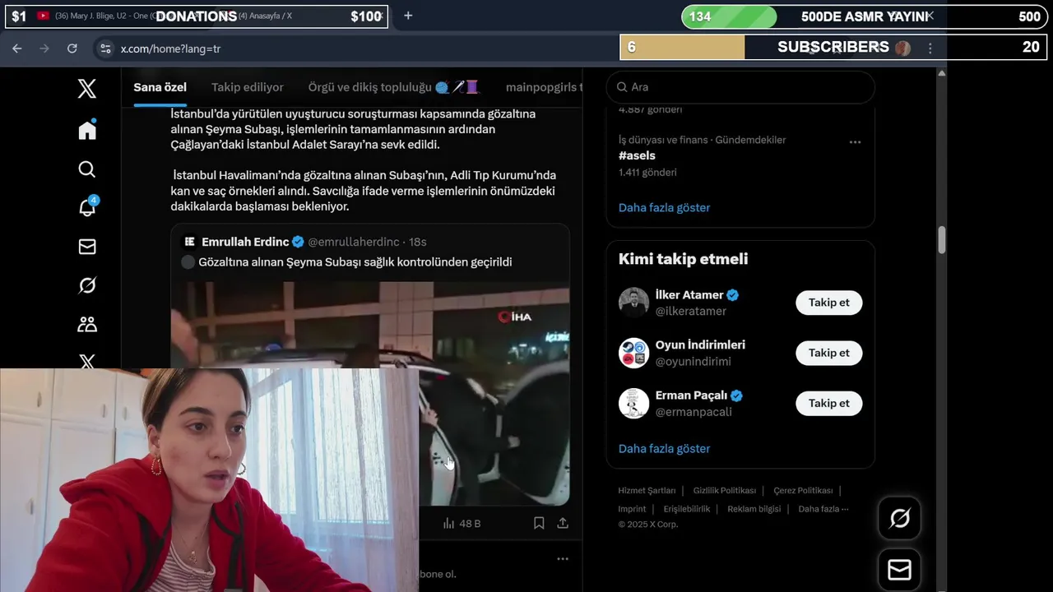View post analytics showing 48 B

[462, 523]
